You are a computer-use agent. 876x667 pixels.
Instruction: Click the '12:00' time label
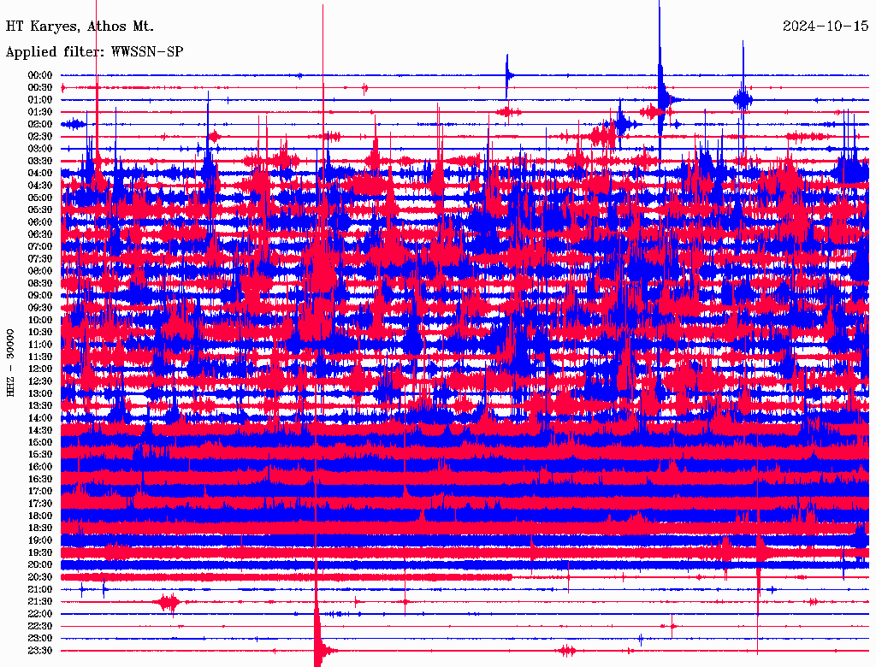click(x=40, y=369)
